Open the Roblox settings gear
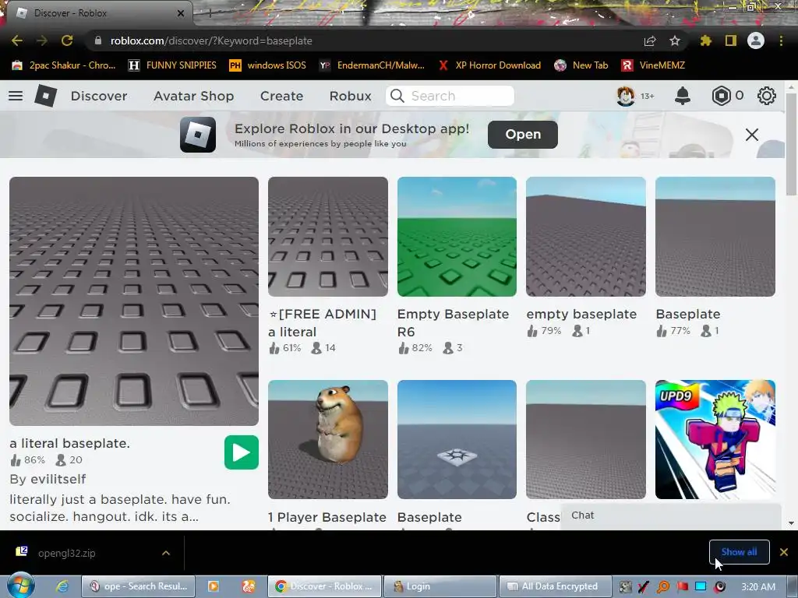798x598 pixels. [767, 96]
